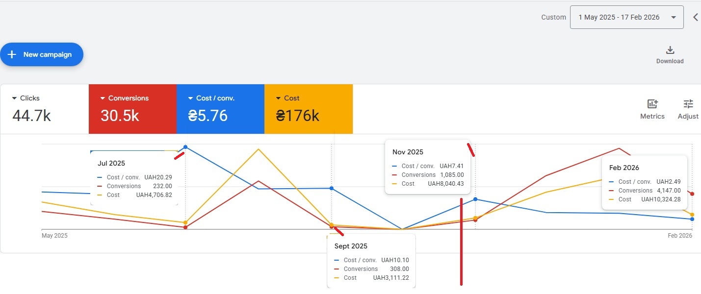Screen dimensions: 701x294
Task: Select the yellow ₴176k cost scorecard
Action: (309, 109)
